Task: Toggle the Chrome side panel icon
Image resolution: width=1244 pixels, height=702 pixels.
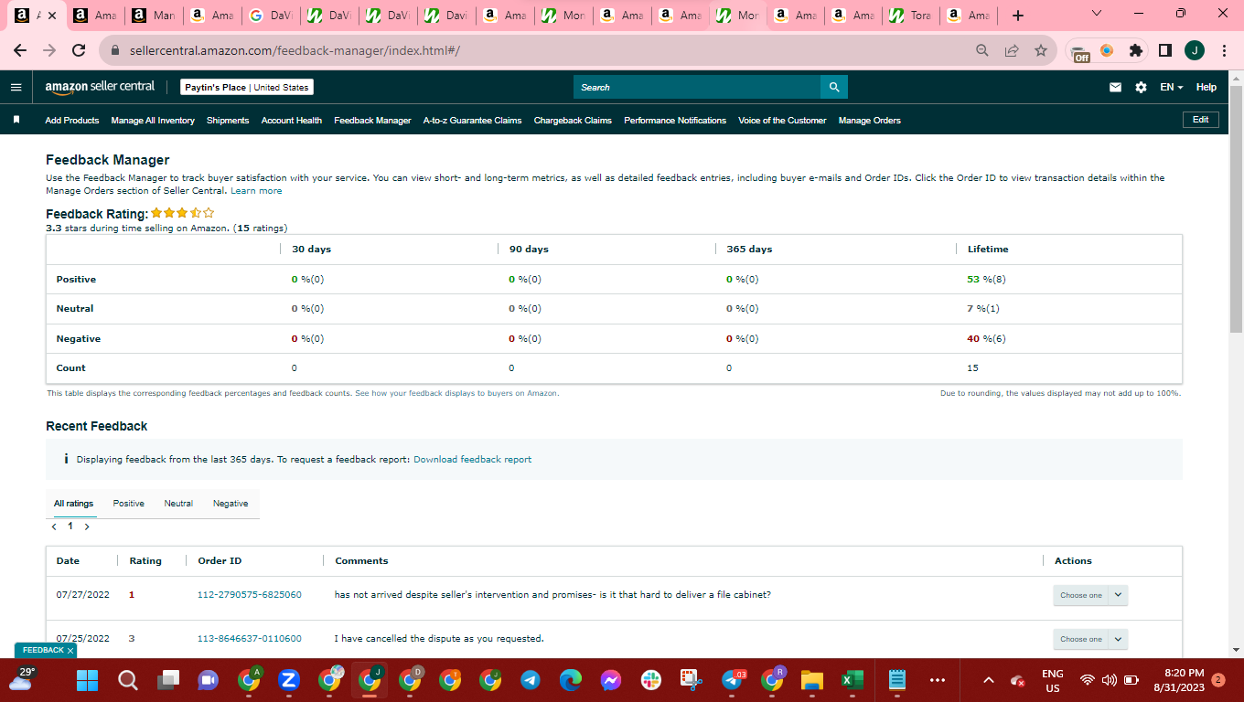Action: pos(1165,50)
